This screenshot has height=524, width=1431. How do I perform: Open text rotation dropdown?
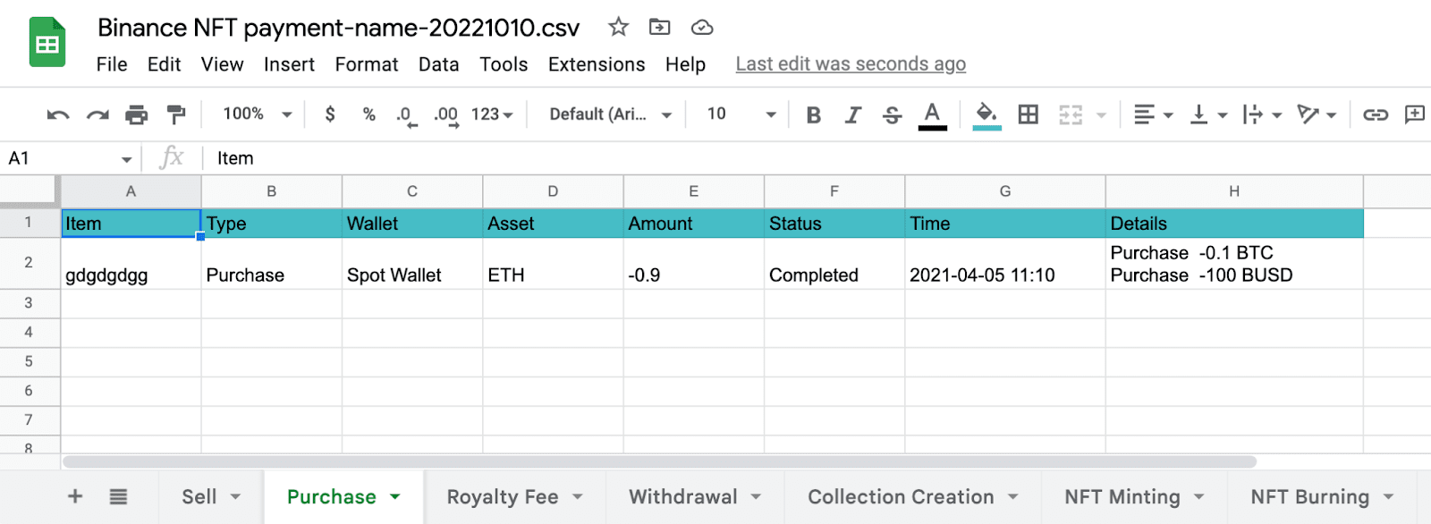tap(1317, 114)
